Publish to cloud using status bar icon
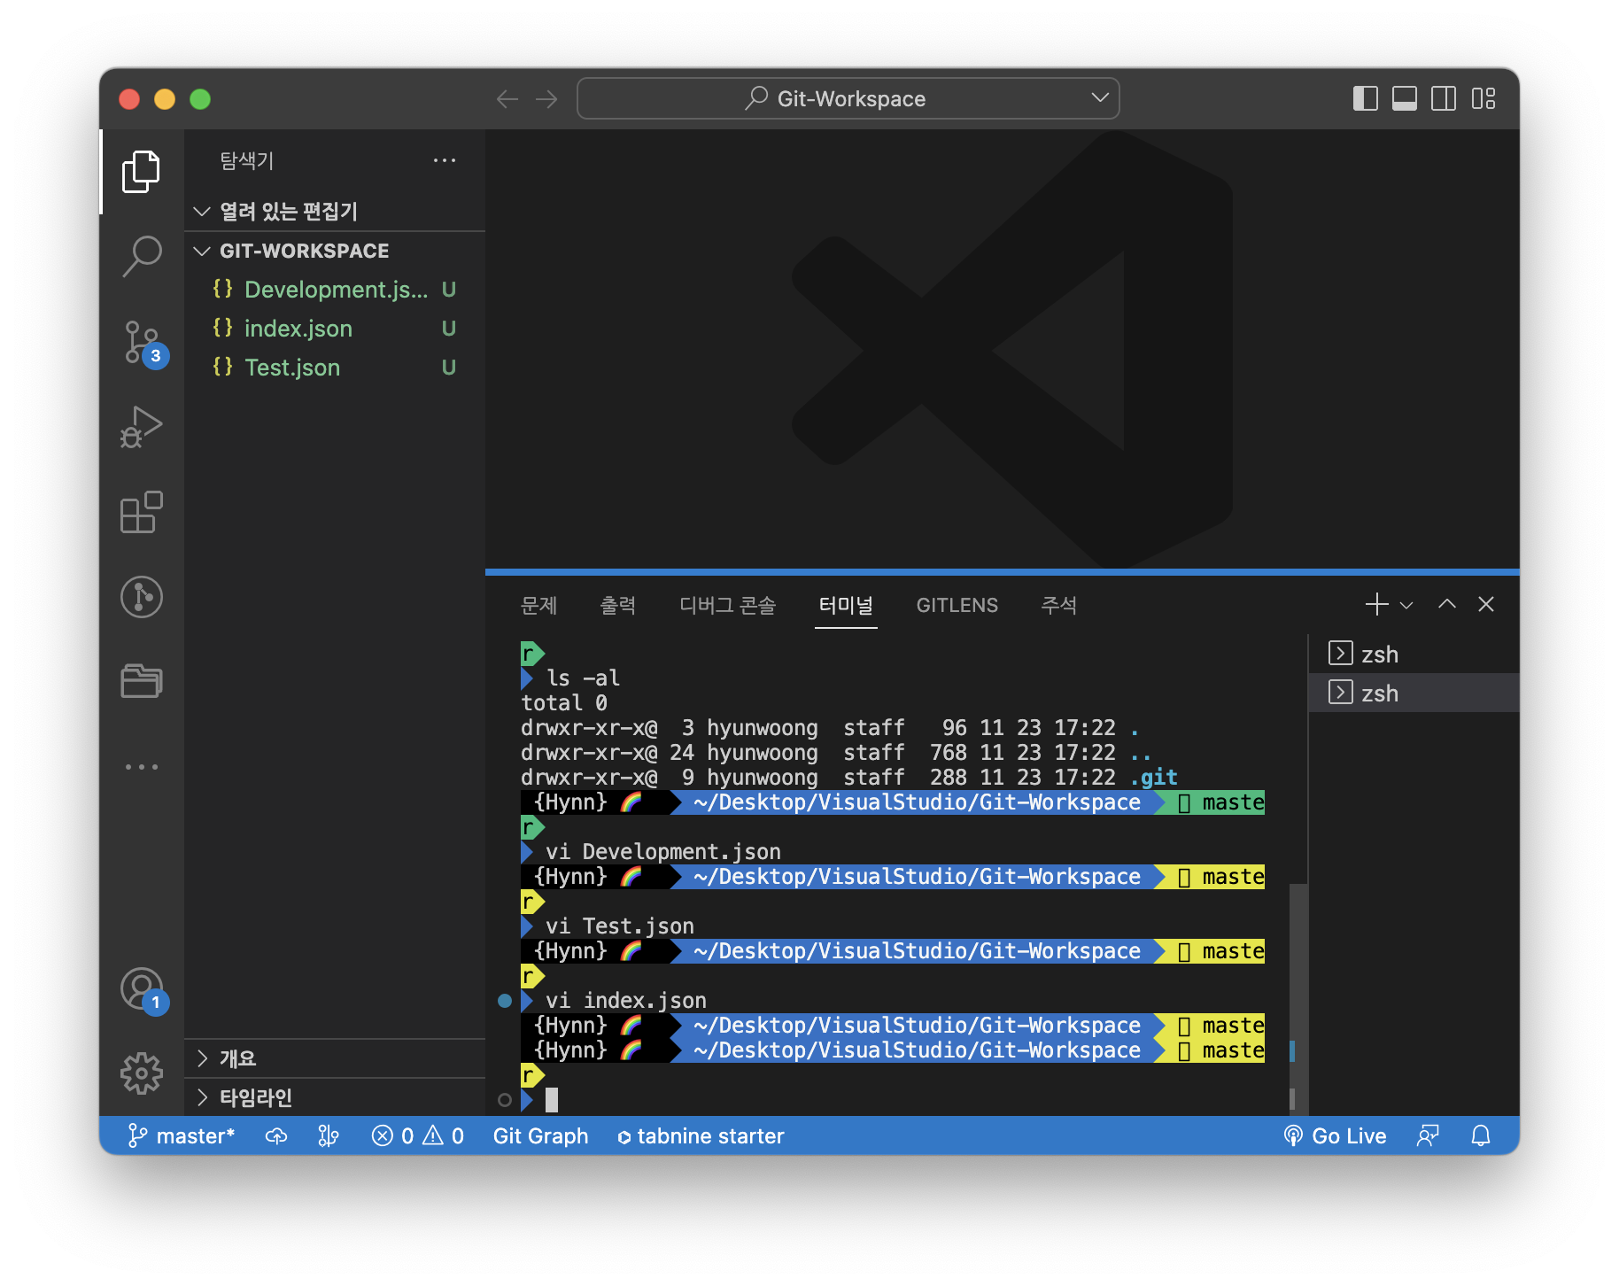Viewport: 1619px width, 1286px height. (276, 1135)
